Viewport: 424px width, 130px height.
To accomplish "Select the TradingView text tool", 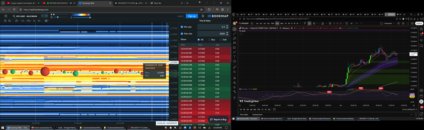I will coord(235,57).
